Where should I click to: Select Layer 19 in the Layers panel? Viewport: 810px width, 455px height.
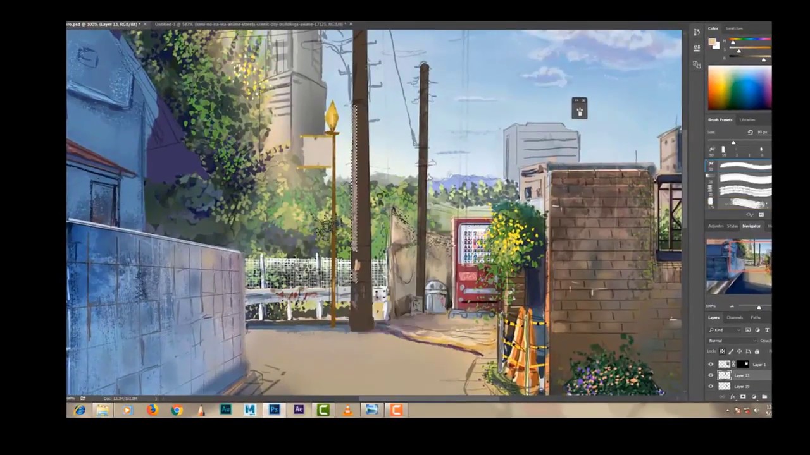(x=739, y=386)
